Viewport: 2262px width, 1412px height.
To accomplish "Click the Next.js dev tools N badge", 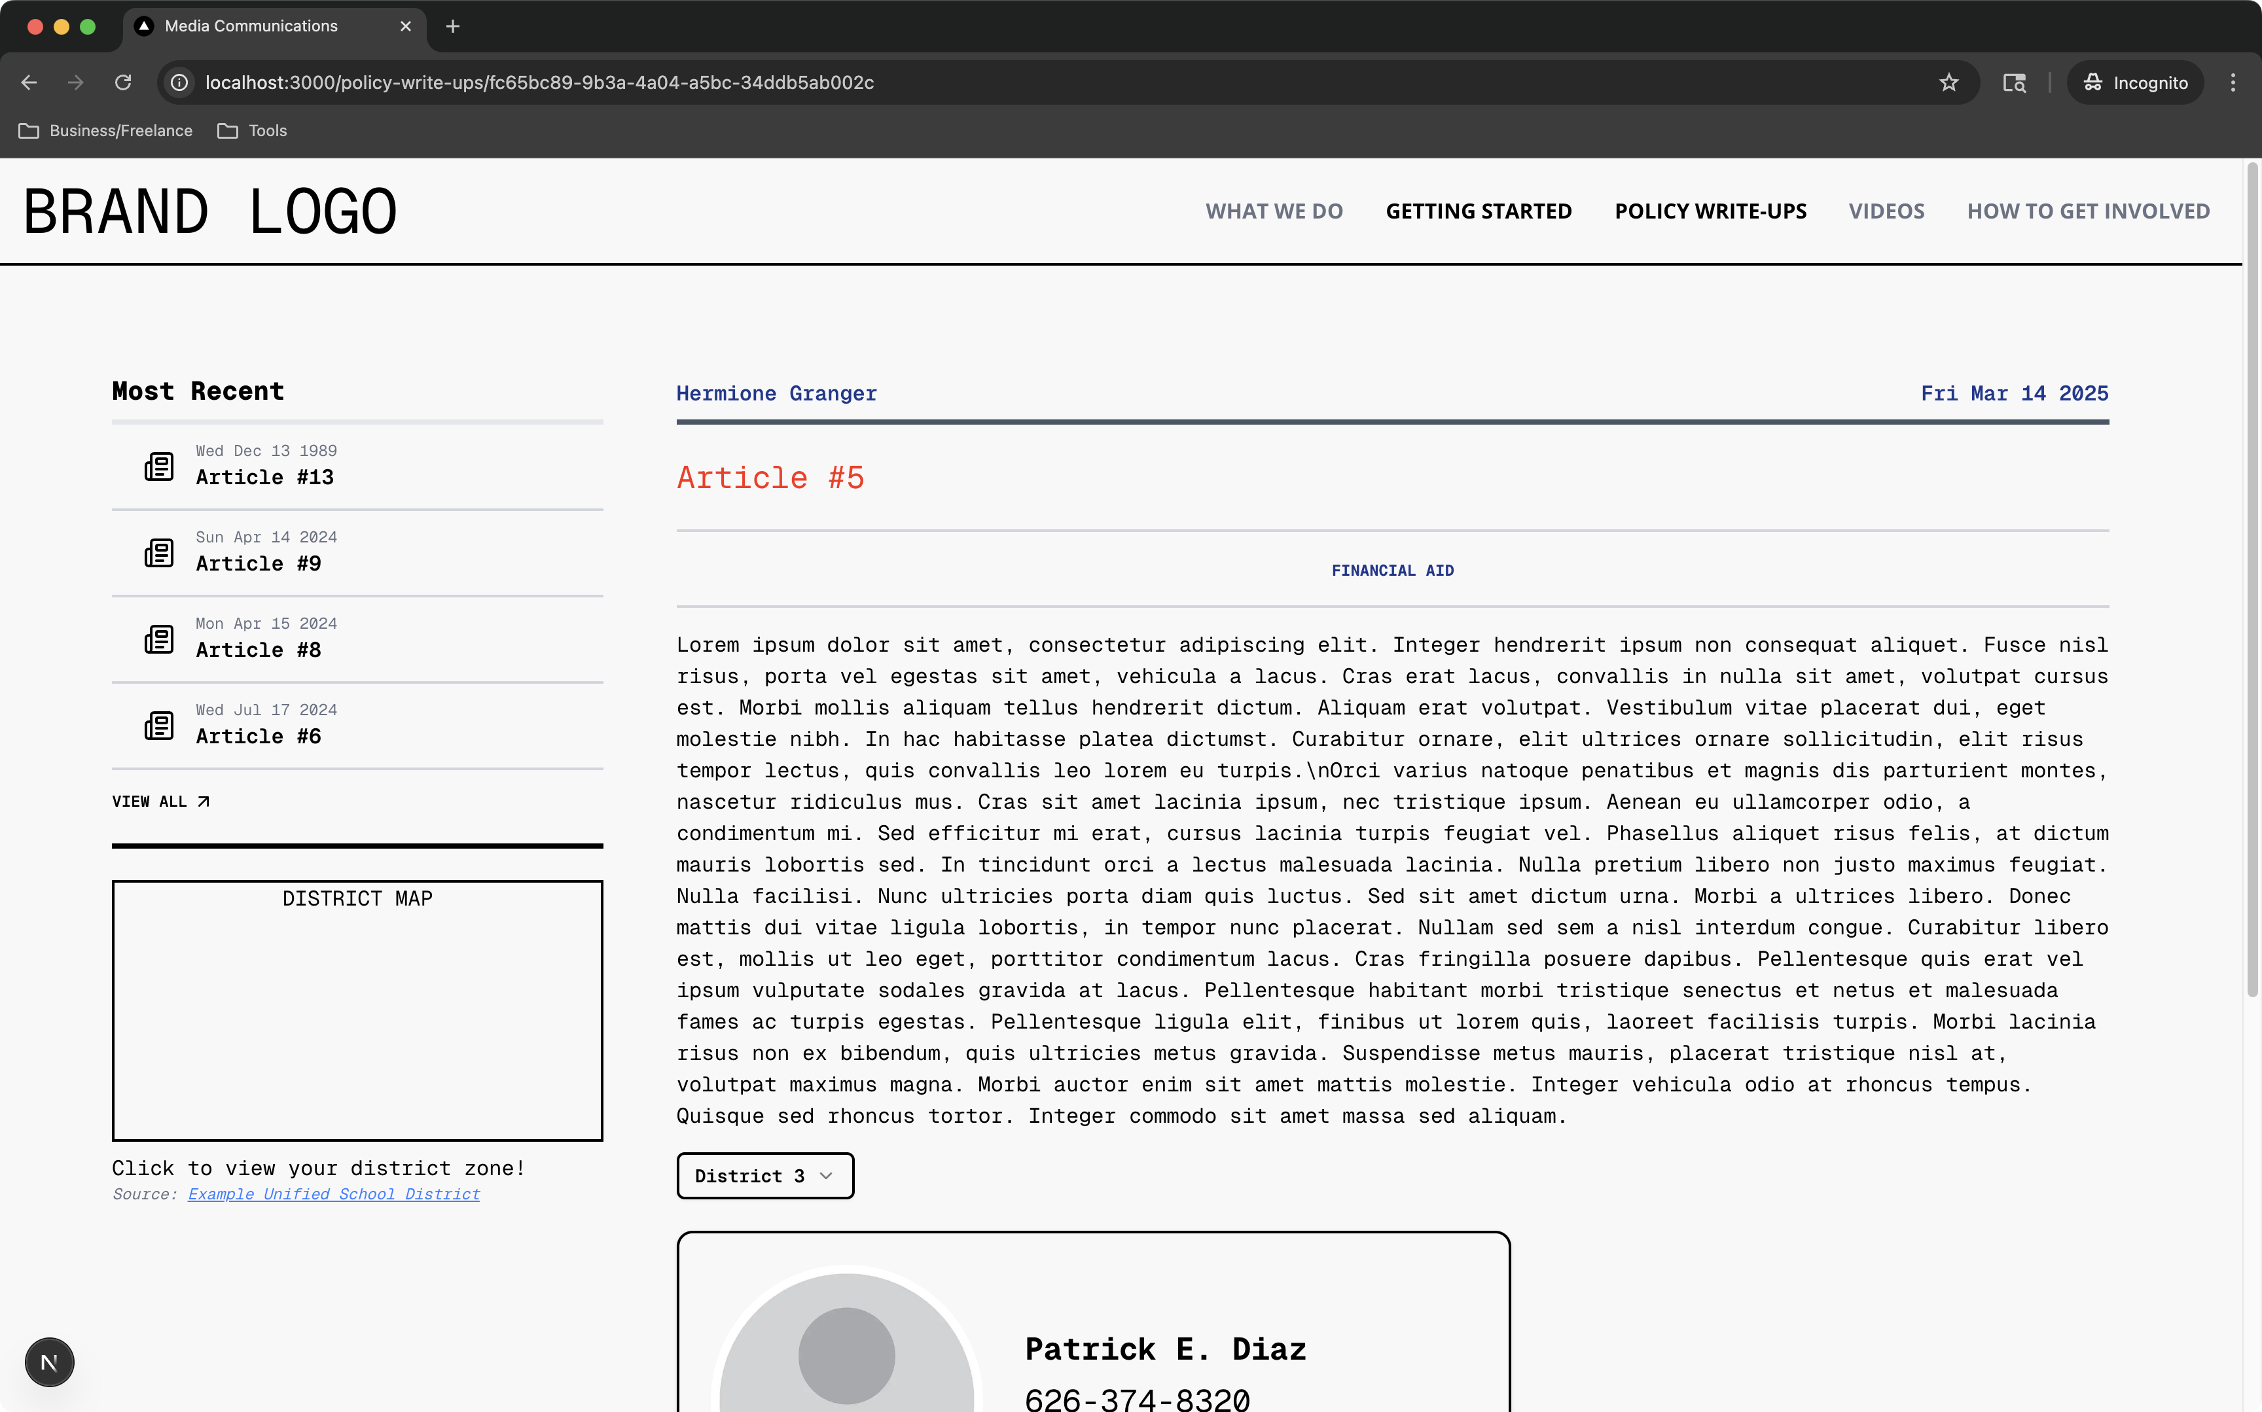I will (50, 1362).
